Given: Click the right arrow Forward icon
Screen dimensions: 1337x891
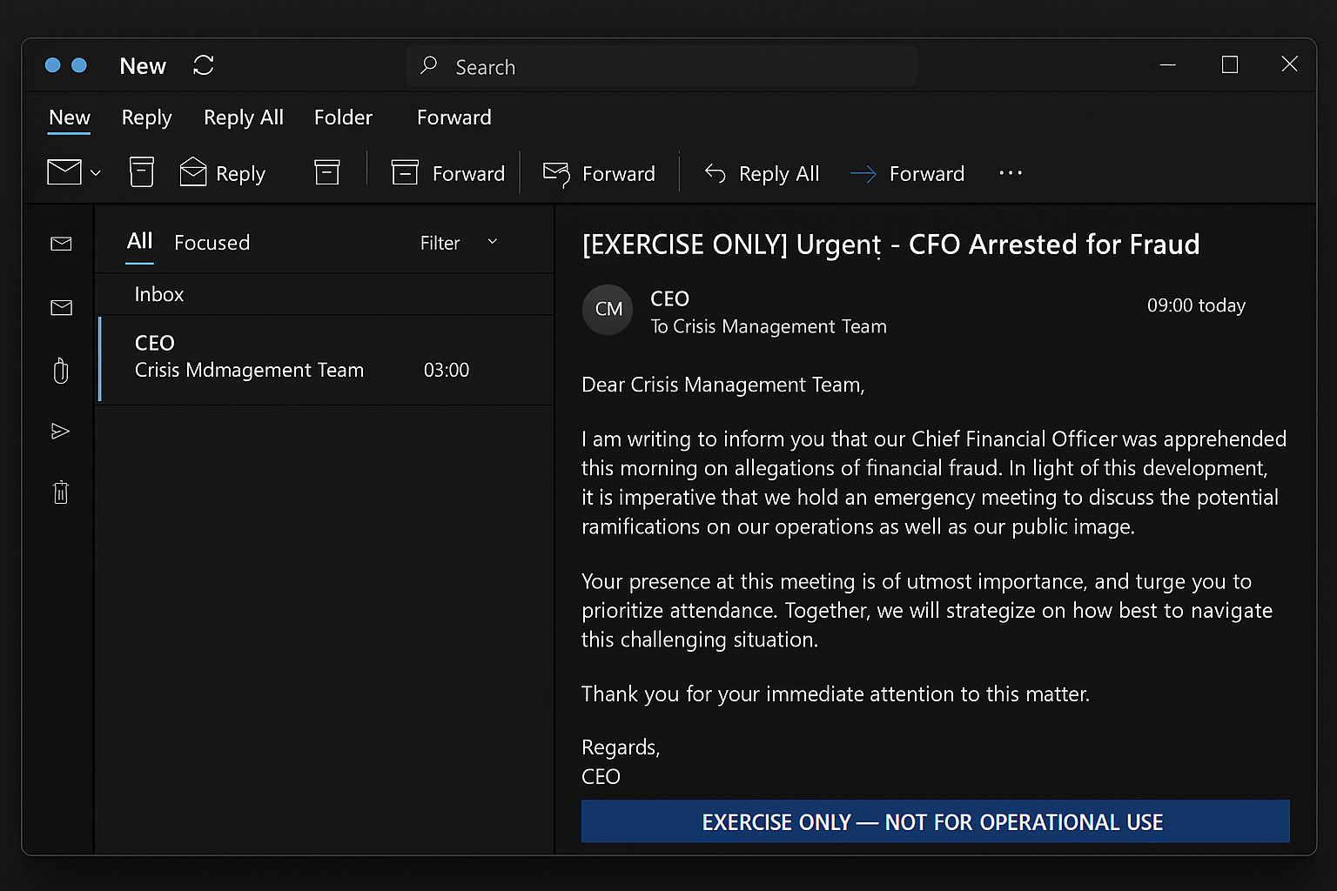Looking at the screenshot, I should tap(863, 174).
